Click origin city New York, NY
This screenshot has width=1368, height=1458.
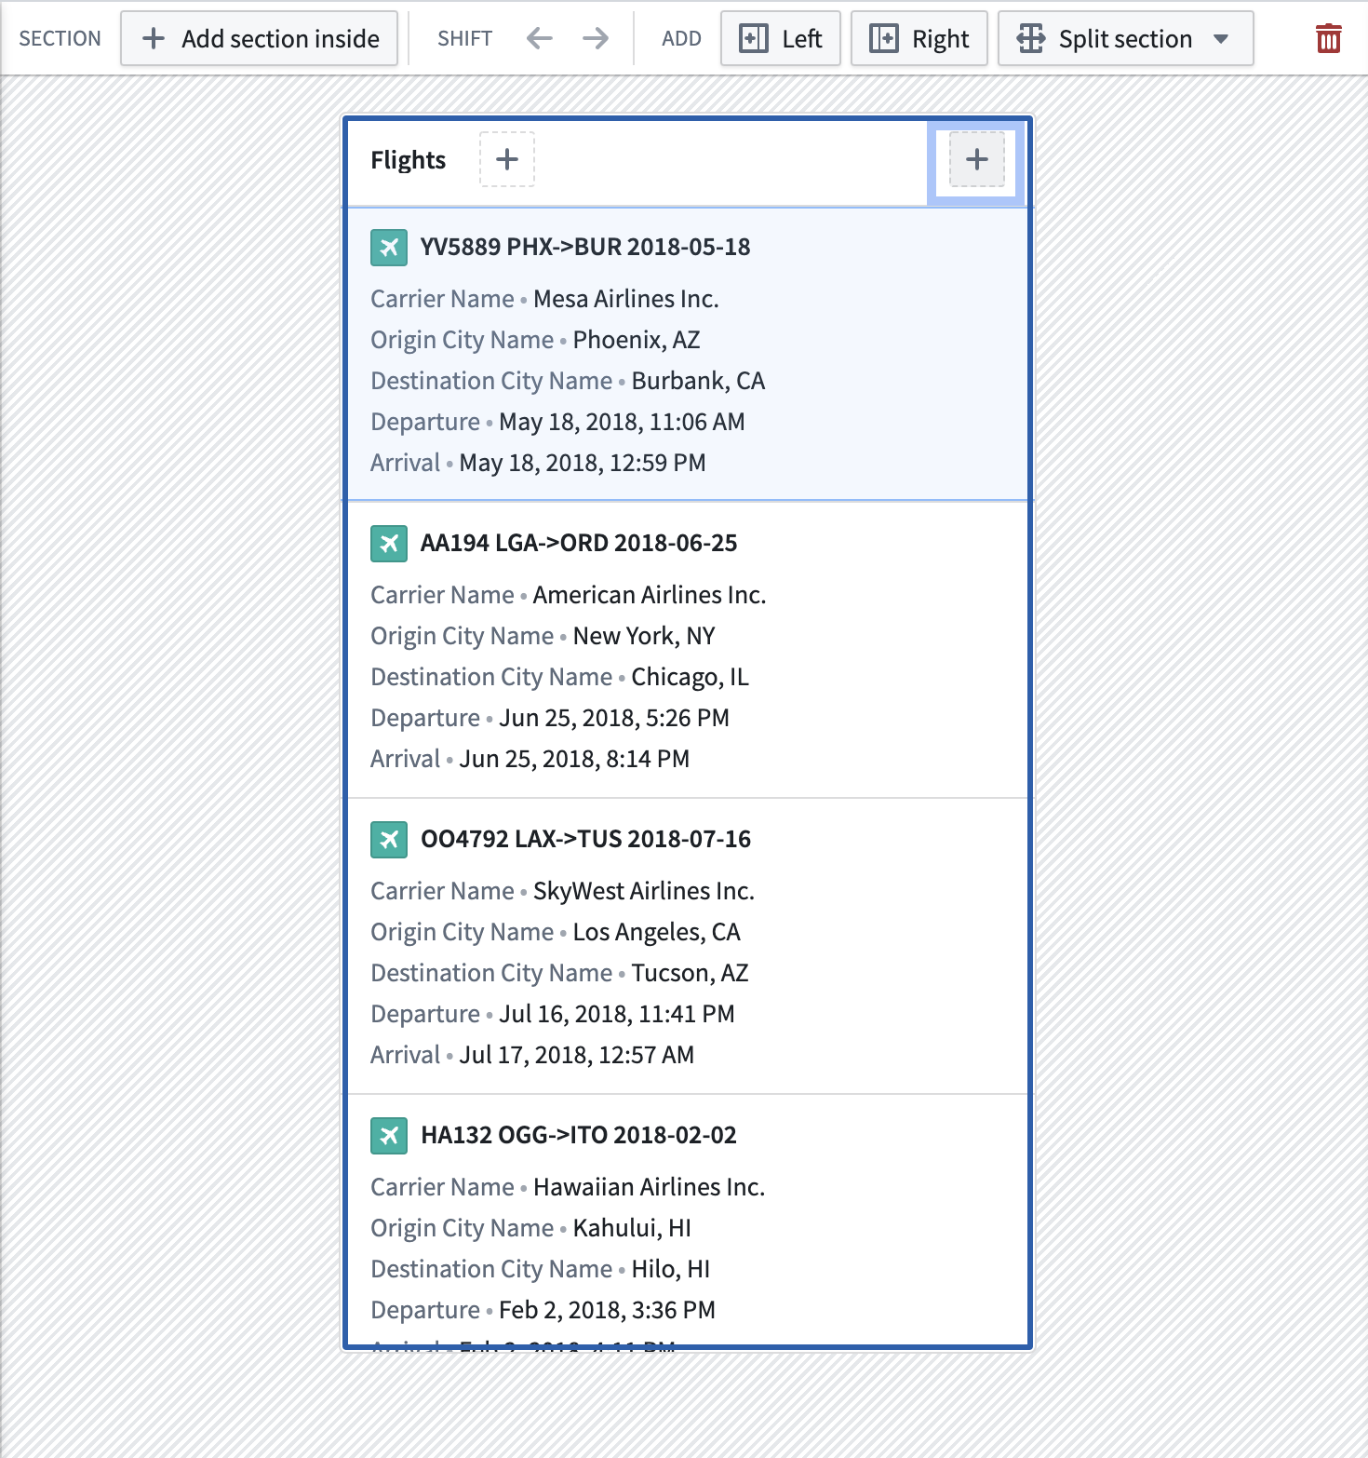(644, 636)
